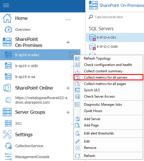Click the b-sp19-a-sa farm icon
144x161 pixels.
(x=8, y=77)
